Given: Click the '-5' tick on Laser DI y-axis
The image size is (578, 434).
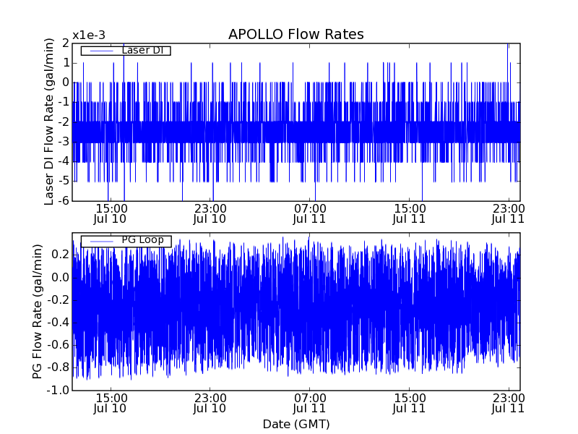Looking at the screenshot, I should click(64, 181).
